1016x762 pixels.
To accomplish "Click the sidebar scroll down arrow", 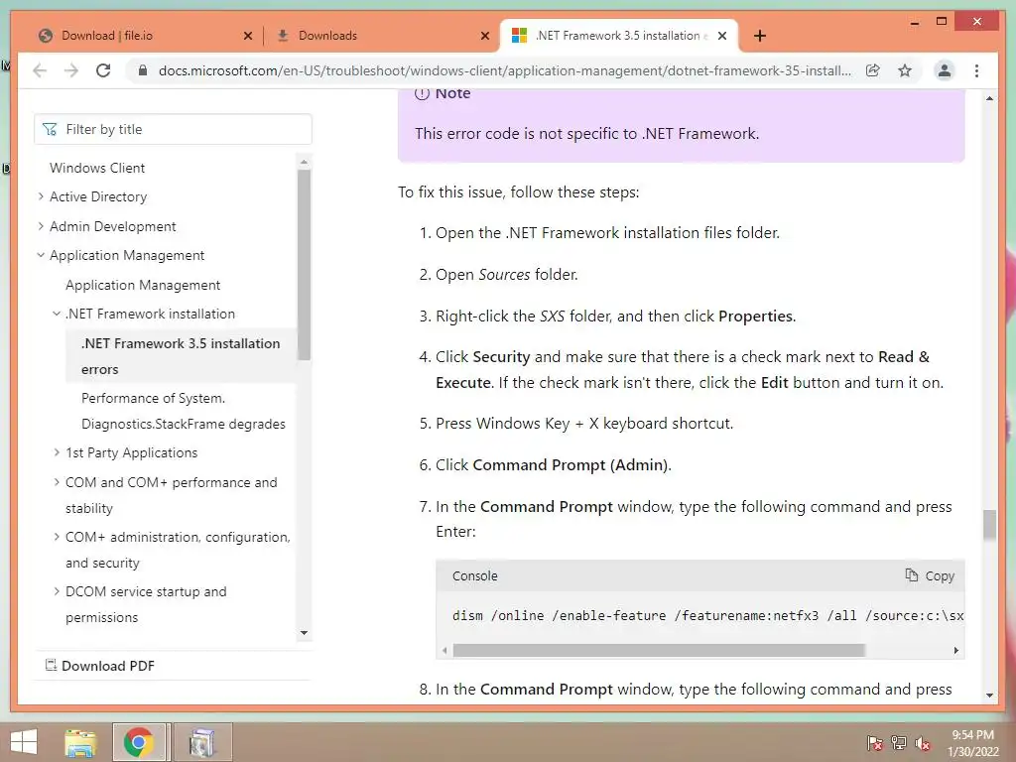I will pyautogui.click(x=304, y=632).
